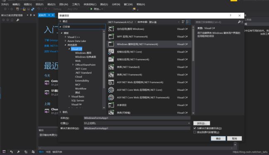This screenshot has width=269, height=155.
Task: Expand the 最近 section
Action: coord(60,21)
